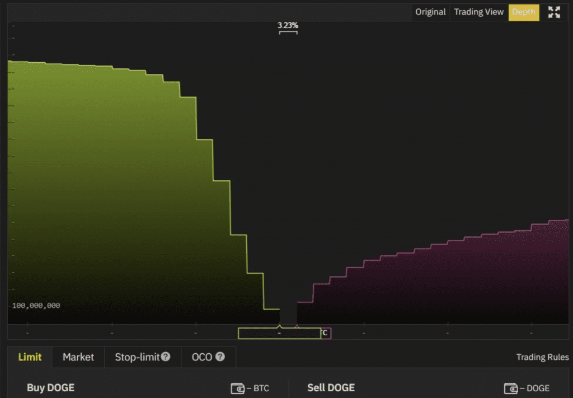The height and width of the screenshot is (398, 573).
Task: Click the help icon beside Stop-limit
Action: pyautogui.click(x=166, y=357)
